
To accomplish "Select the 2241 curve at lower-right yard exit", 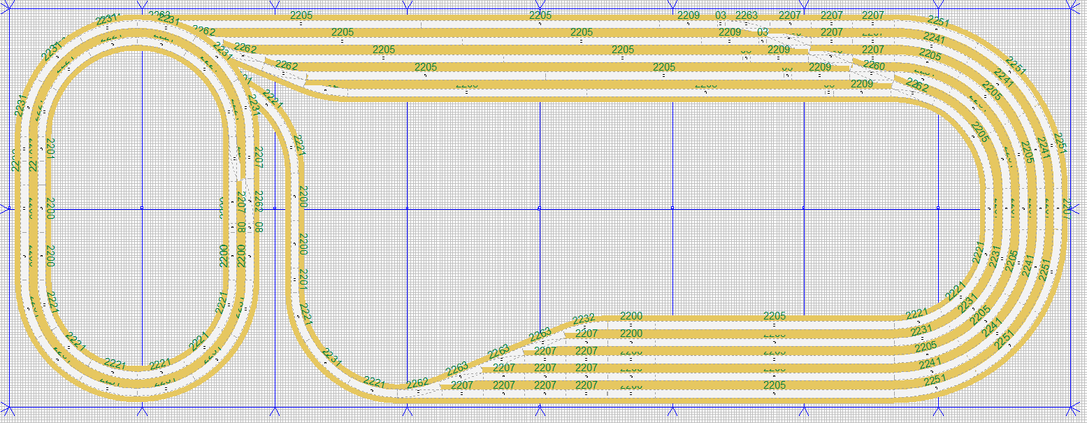I will click(930, 364).
